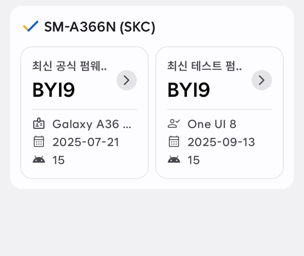Click the ID badge icon beside Galaxy A36

coord(39,124)
